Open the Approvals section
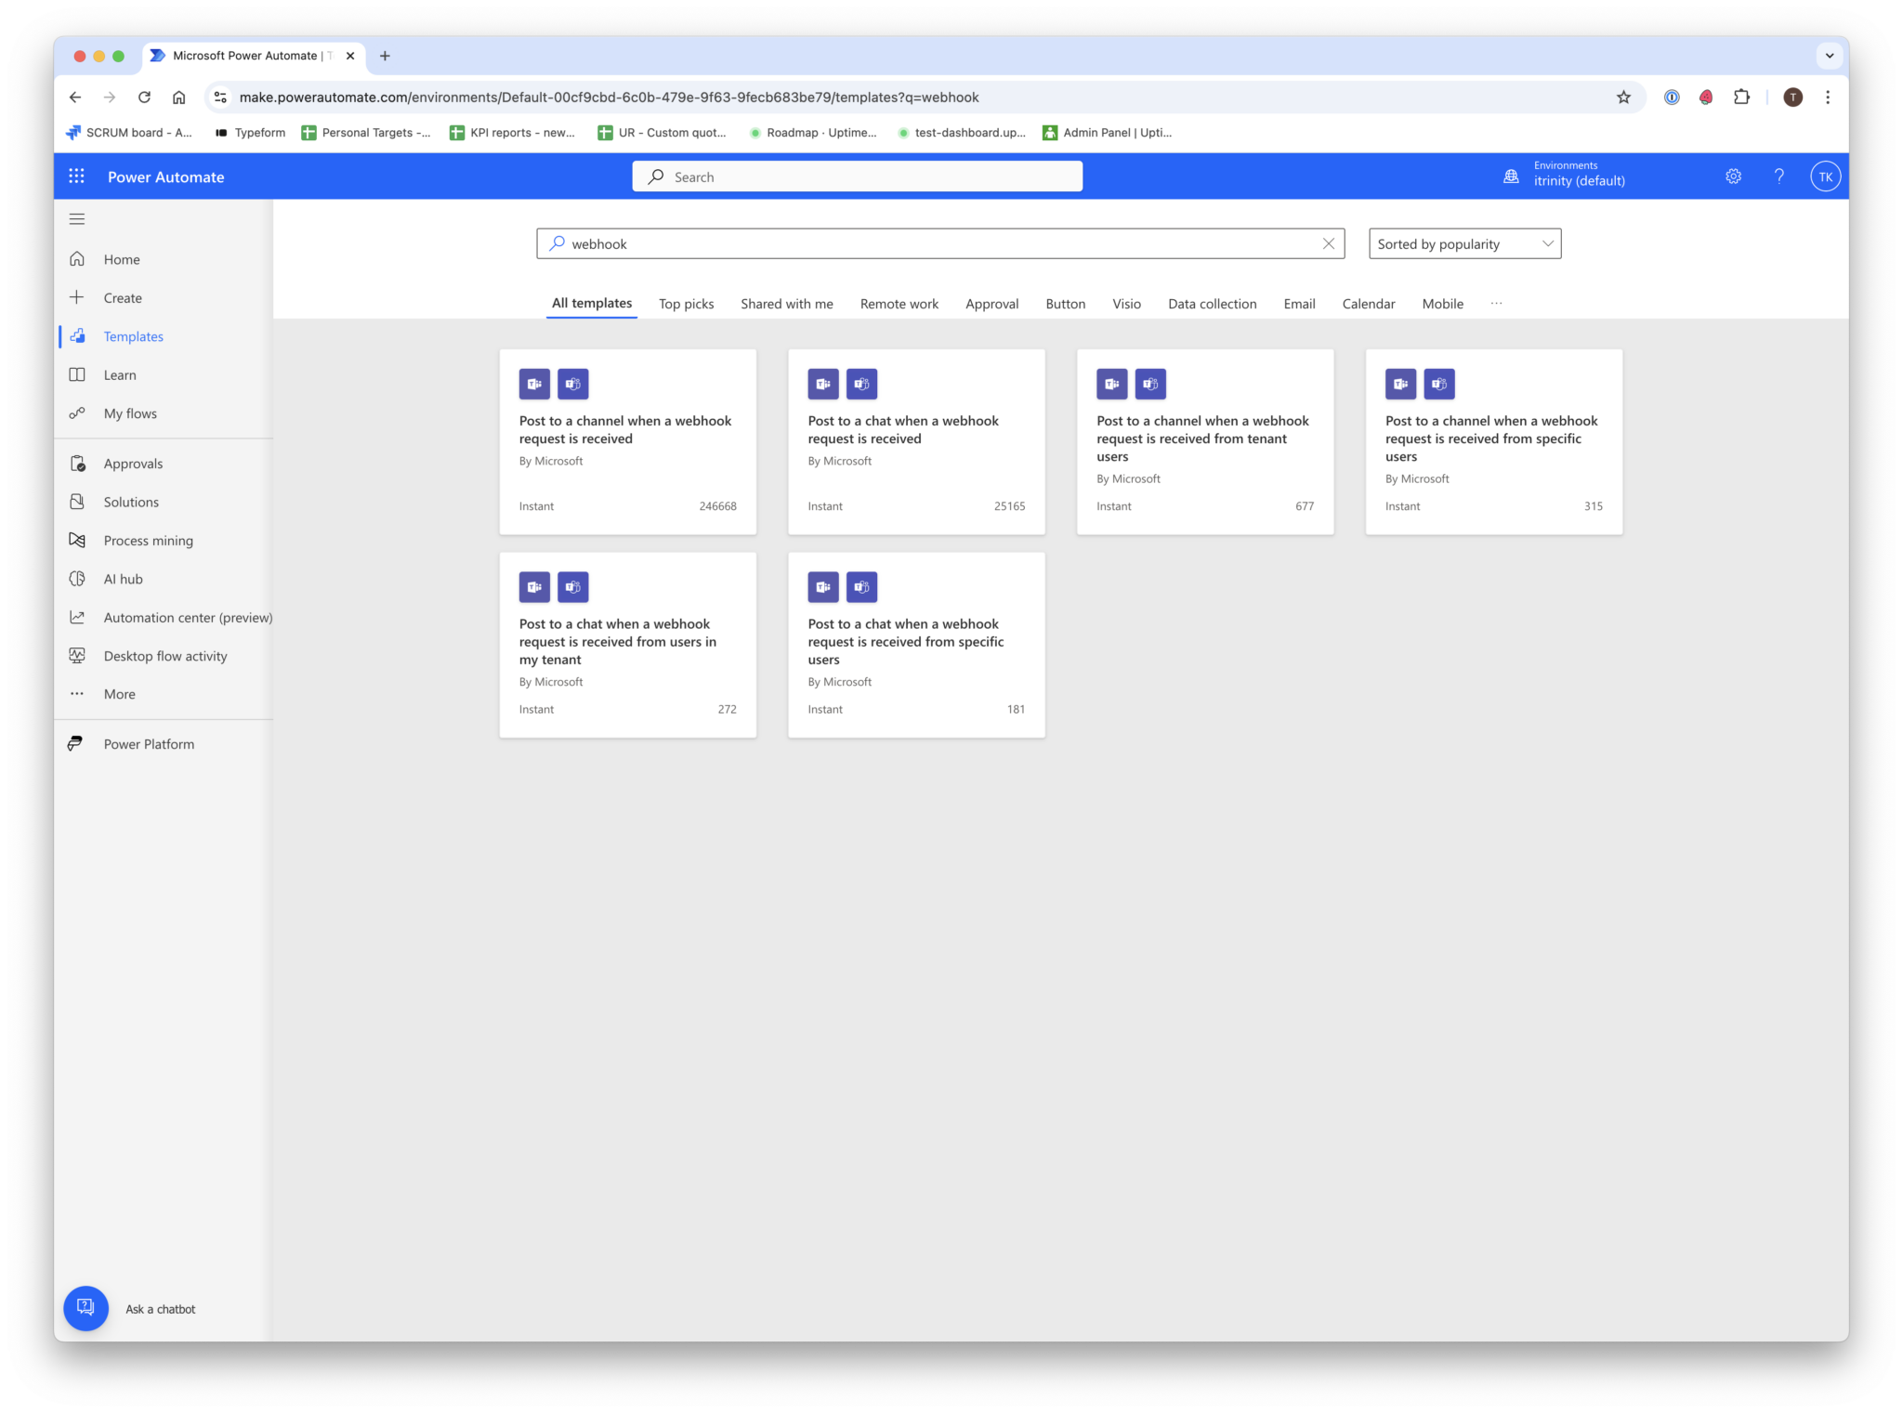 (133, 463)
